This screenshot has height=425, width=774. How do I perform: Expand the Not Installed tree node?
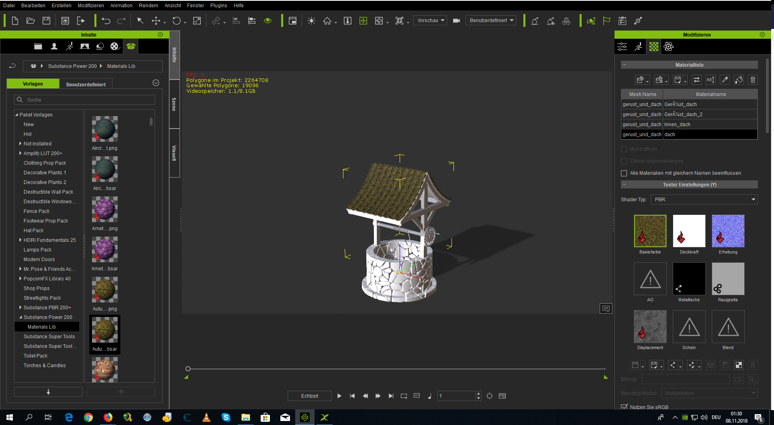[20, 143]
